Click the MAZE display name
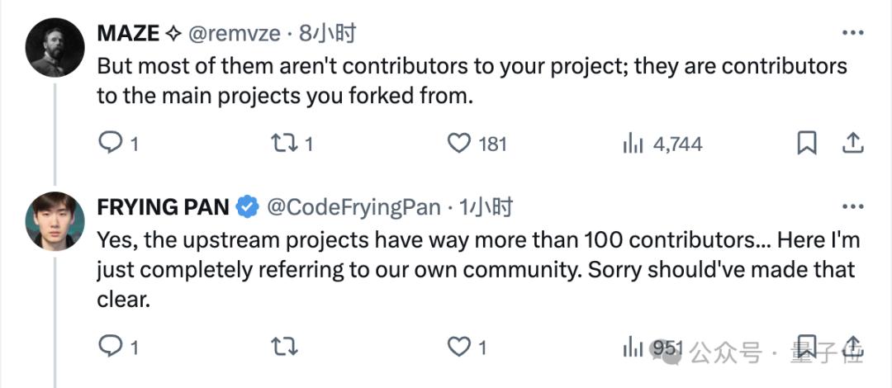Image resolution: width=892 pixels, height=388 pixels. coord(128,34)
